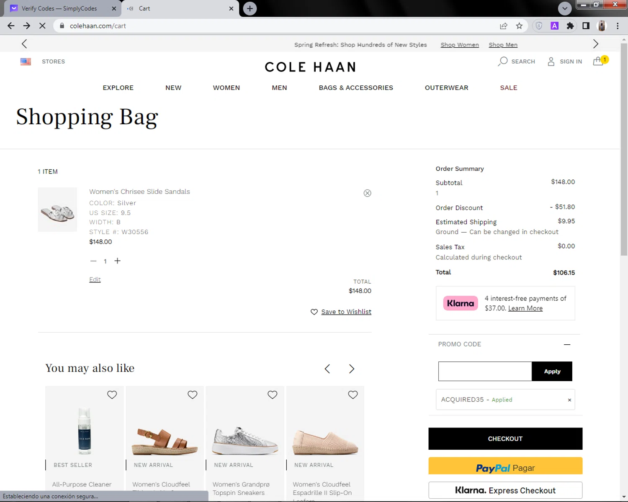Decrease sandal quantity with minus
Viewport: 628px width, 502px height.
pyautogui.click(x=93, y=261)
